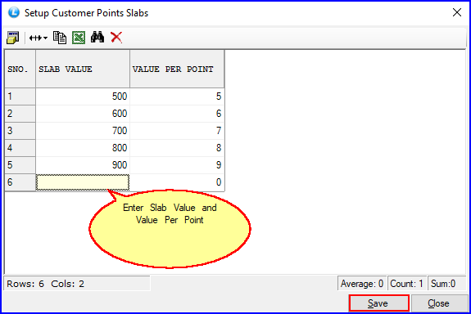
Task: Select row header number 5
Action: [20, 165]
